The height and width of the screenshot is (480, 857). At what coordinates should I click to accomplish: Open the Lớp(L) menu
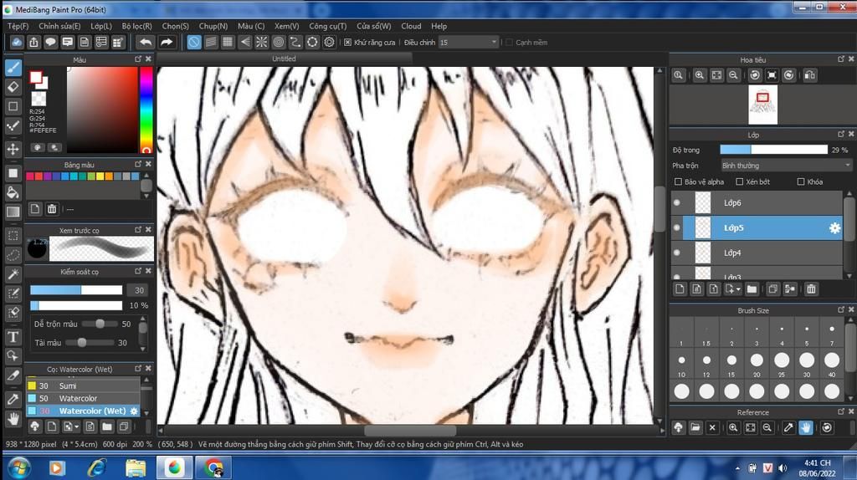[x=101, y=26]
